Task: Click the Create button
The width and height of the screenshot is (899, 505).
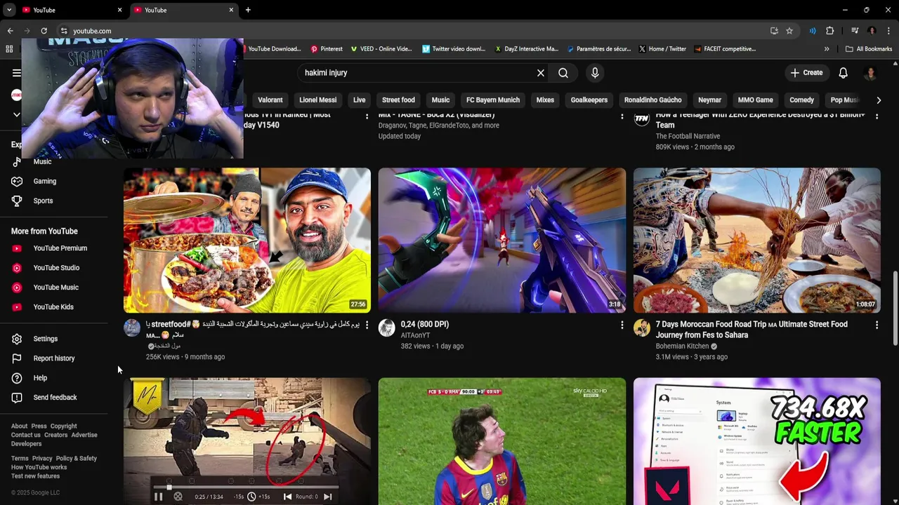Action: click(x=806, y=73)
